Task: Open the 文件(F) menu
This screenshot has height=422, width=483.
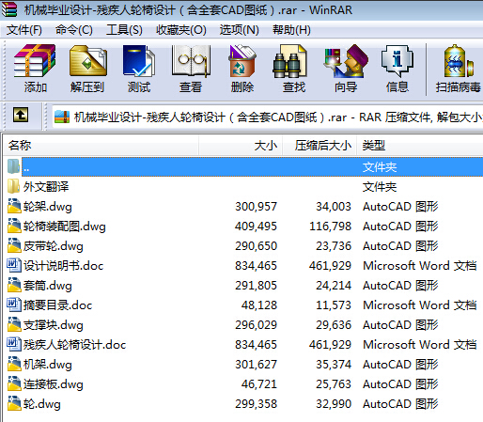Action: 24,30
